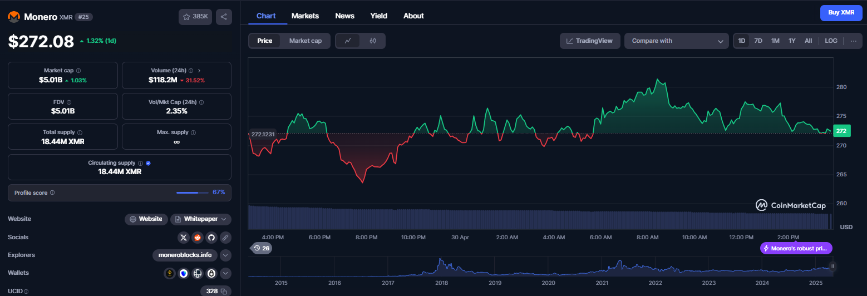Open Monero's X (Twitter) social link

(184, 237)
